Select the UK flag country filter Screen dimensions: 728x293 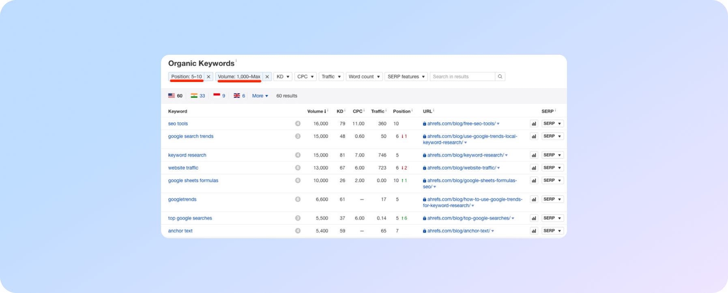tap(239, 96)
